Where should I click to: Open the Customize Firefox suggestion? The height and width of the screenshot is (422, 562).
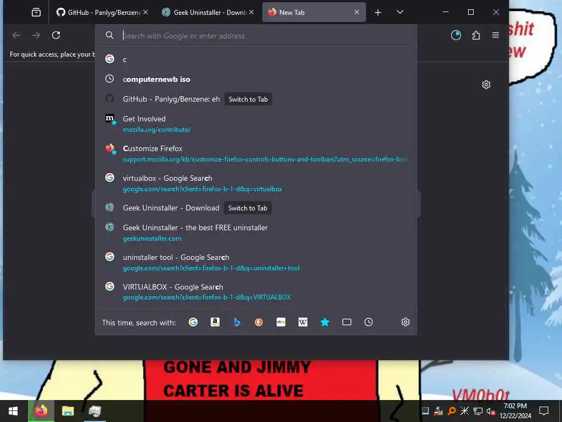point(153,148)
